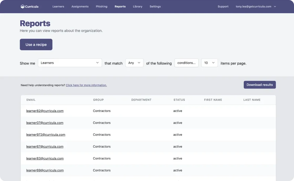
Task: Select the Library nav item
Action: (x=137, y=7)
